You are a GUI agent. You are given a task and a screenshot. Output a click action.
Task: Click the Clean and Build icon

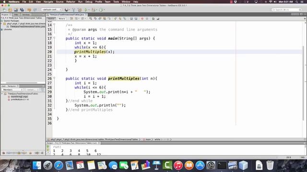click(x=80, y=10)
